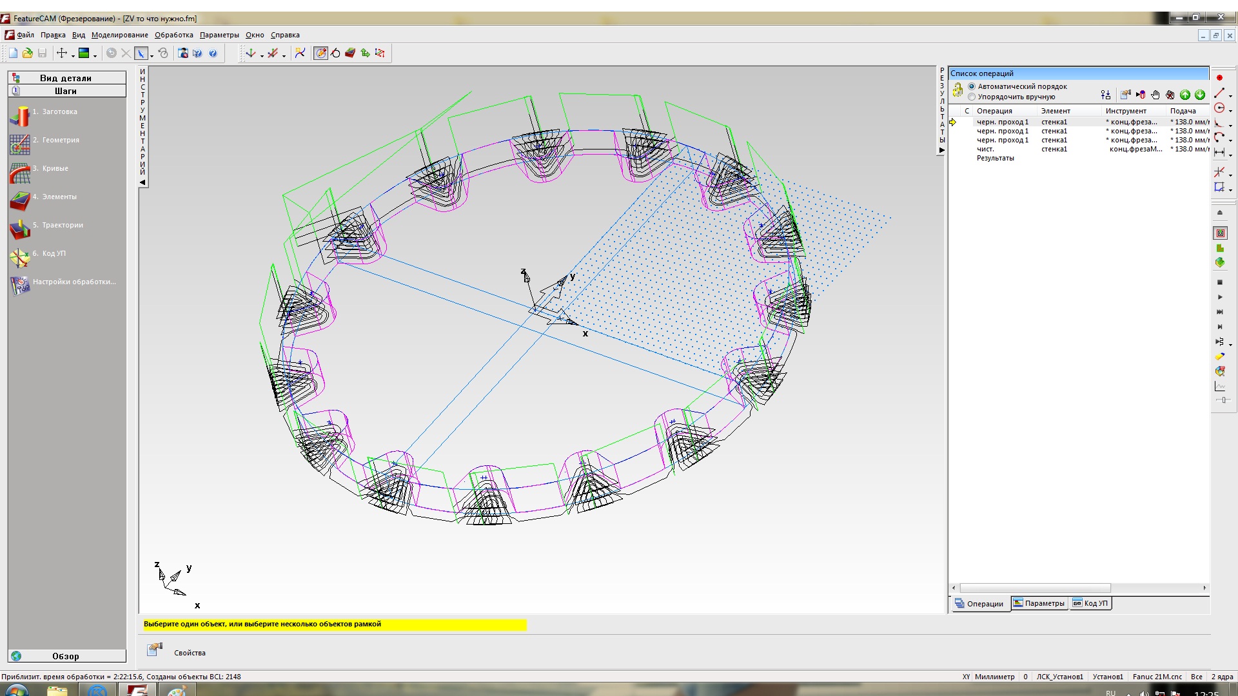This screenshot has width=1238, height=696.
Task: Toggle the arrow selection tool in toolbar
Action: pos(141,53)
